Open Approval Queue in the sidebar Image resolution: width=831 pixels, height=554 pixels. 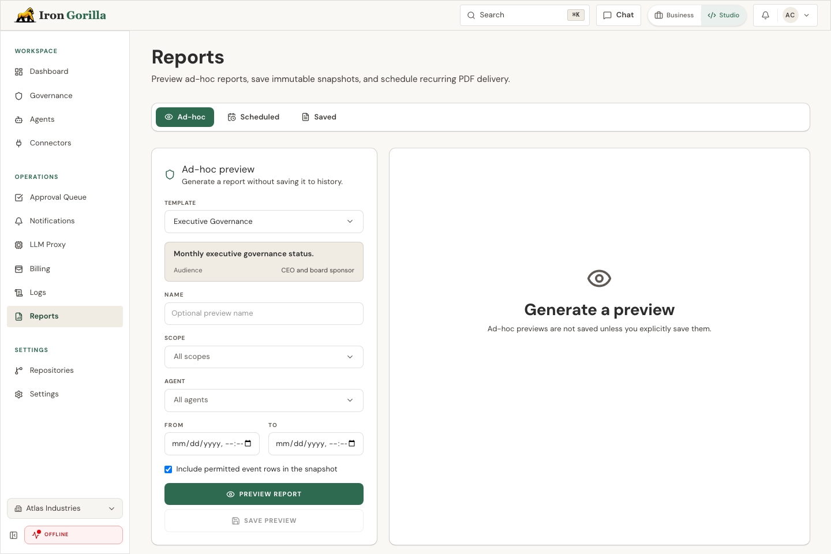[65, 197]
